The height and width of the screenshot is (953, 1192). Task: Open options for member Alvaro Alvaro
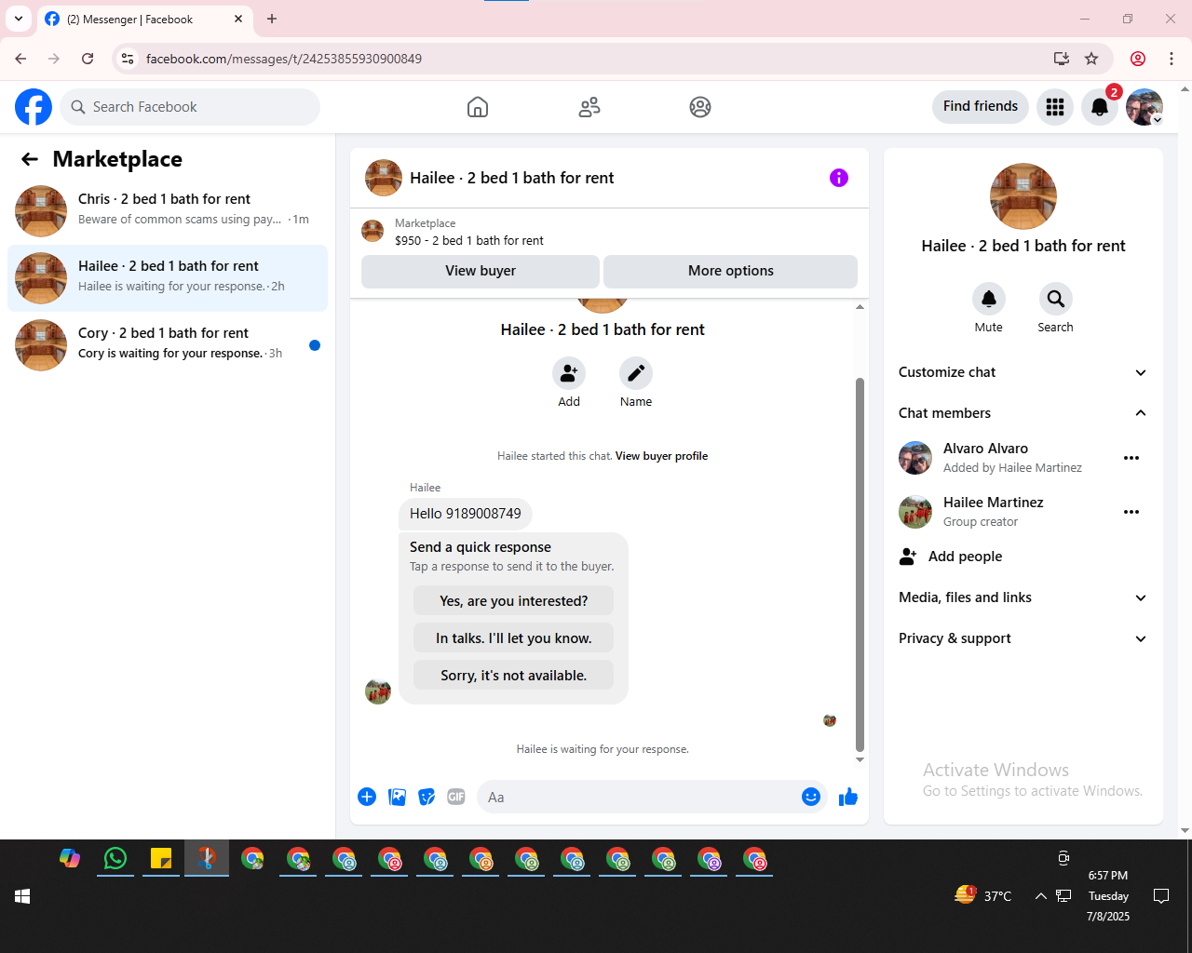1131,458
